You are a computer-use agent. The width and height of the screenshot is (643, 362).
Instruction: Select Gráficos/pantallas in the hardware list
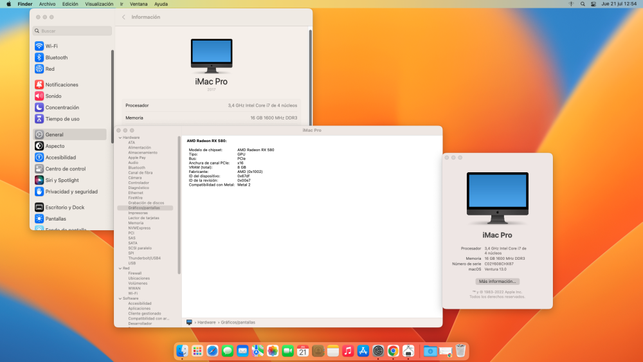coord(145,208)
